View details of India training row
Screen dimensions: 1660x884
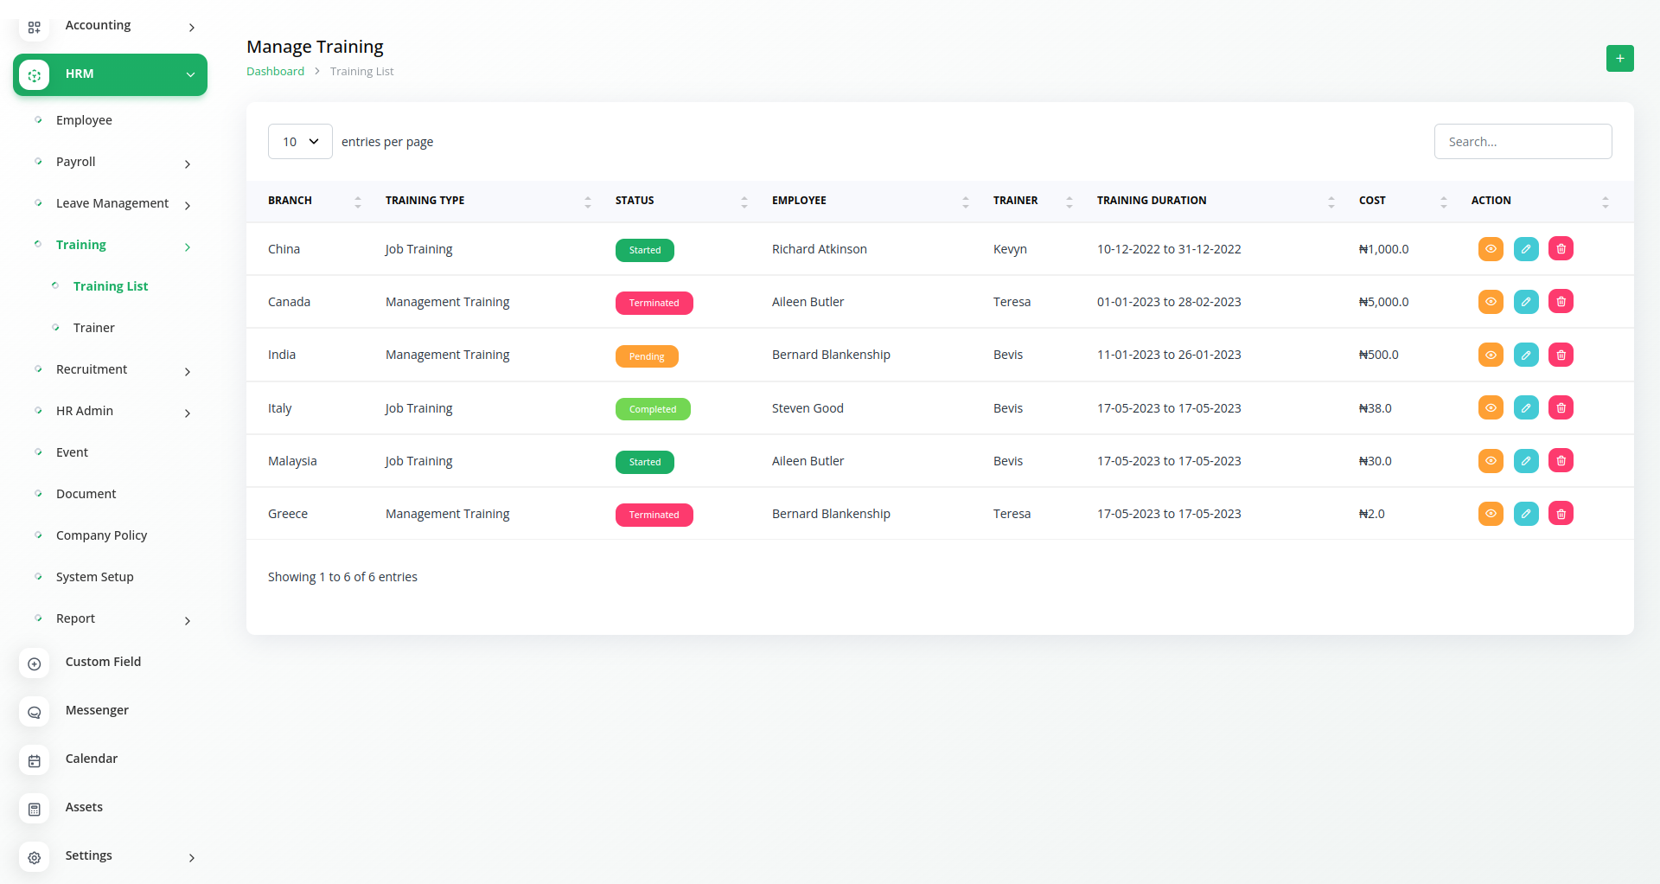(1491, 355)
